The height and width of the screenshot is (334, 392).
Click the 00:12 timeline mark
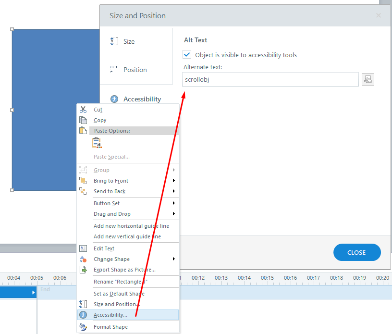[198, 278]
